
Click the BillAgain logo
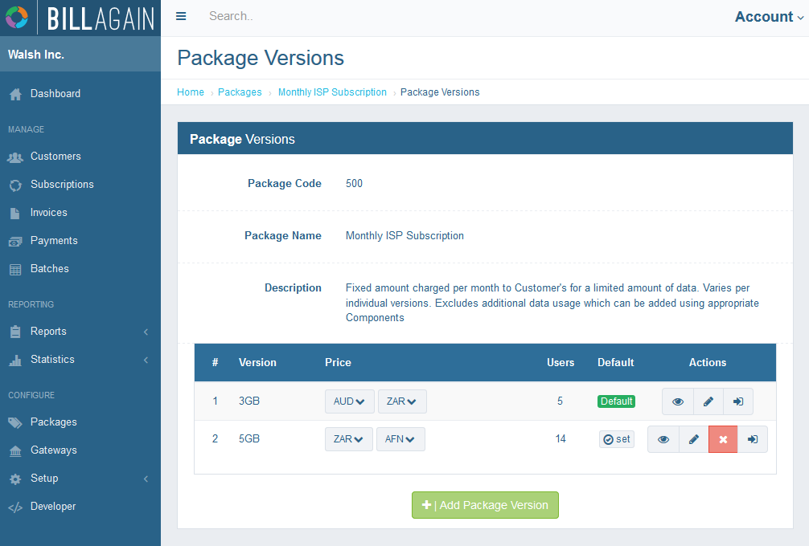[80, 18]
